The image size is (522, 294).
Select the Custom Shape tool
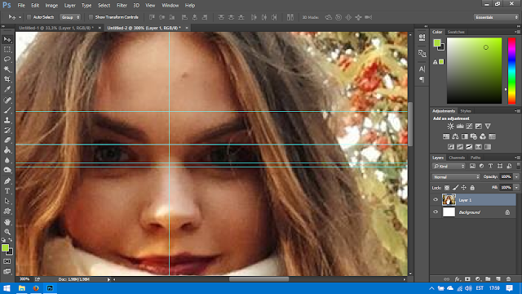pyautogui.click(x=7, y=211)
